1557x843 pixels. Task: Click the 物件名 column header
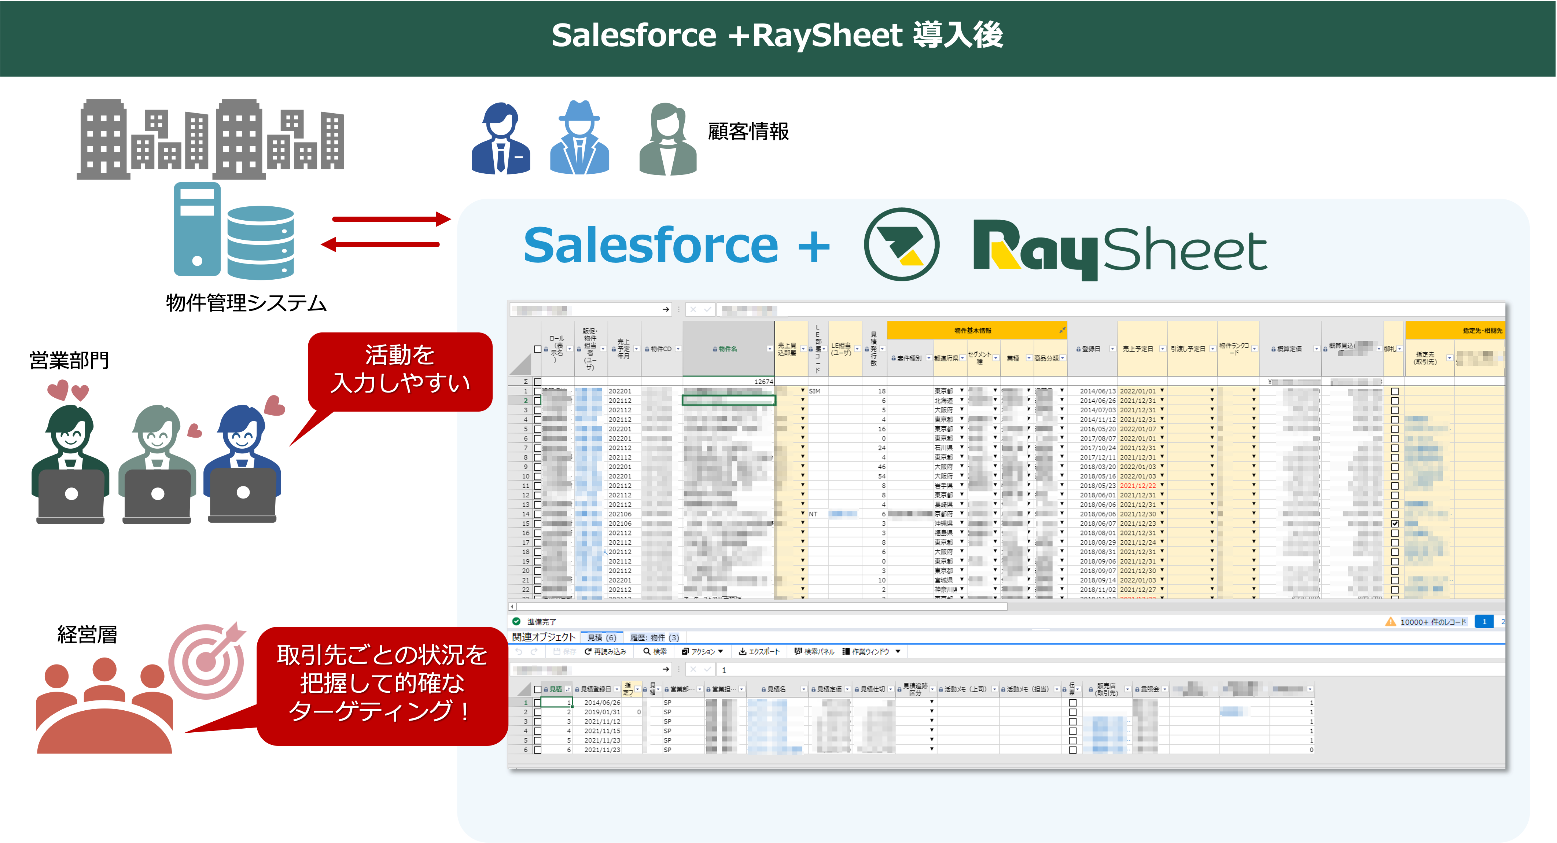point(728,349)
